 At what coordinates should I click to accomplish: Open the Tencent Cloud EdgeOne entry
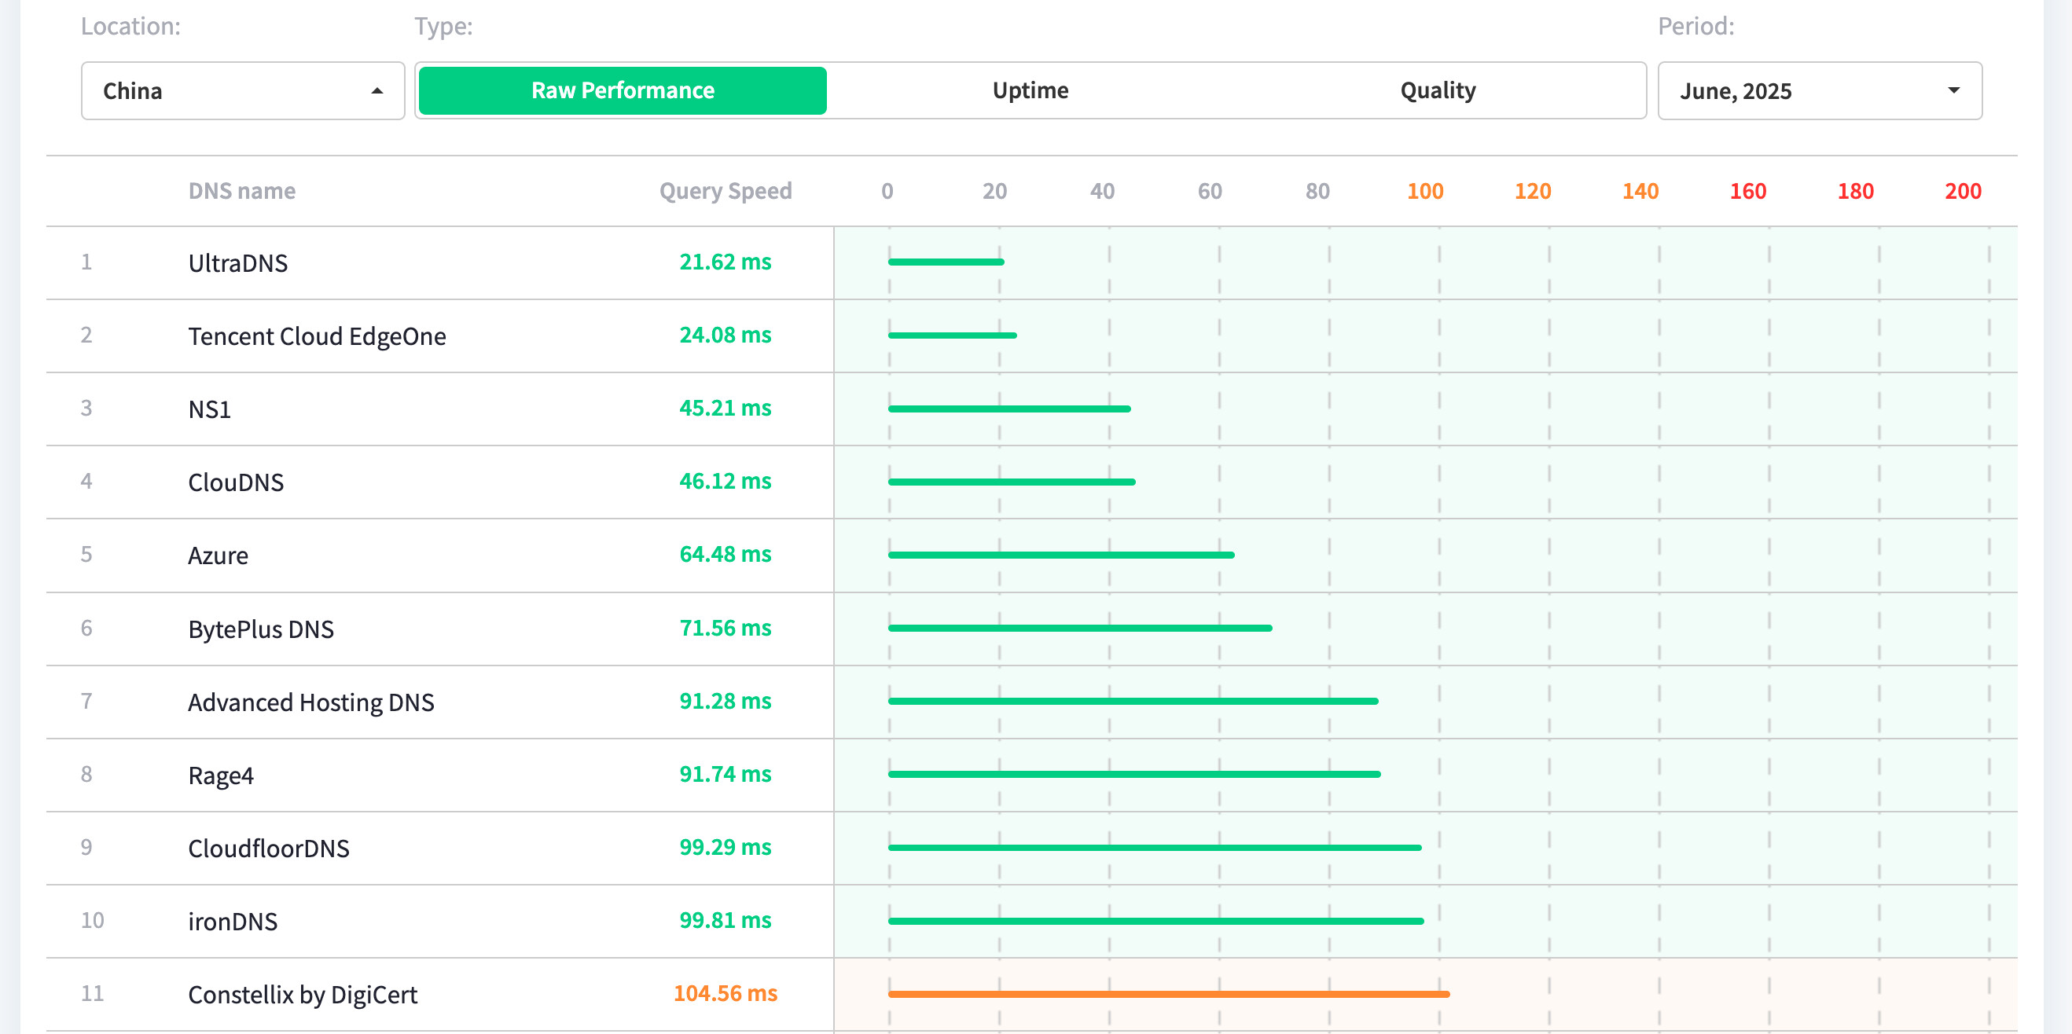316,336
